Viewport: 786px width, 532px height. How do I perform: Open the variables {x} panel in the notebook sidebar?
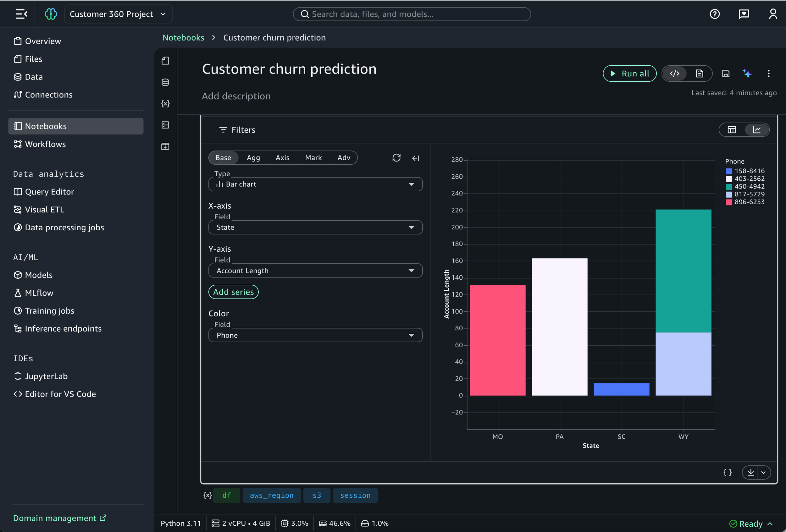click(165, 104)
